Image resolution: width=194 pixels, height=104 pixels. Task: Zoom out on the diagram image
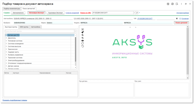(83, 38)
